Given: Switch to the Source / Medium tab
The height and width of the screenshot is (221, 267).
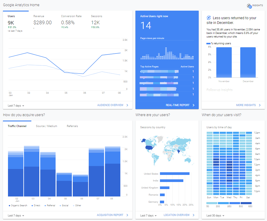Looking at the screenshot, I should (46, 126).
